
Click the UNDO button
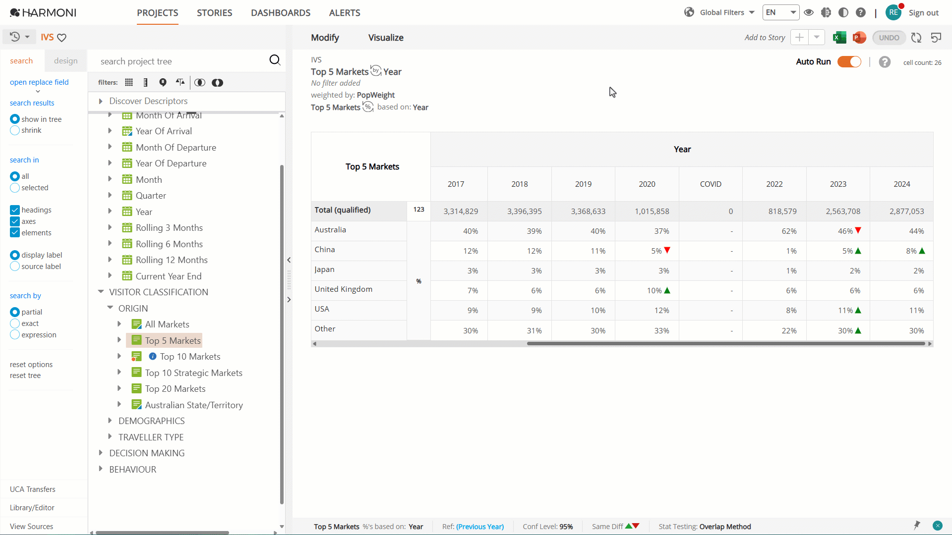click(889, 38)
